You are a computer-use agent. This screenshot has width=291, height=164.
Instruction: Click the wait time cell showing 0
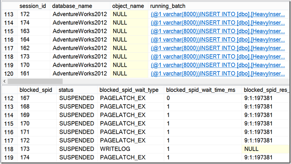tap(203, 98)
